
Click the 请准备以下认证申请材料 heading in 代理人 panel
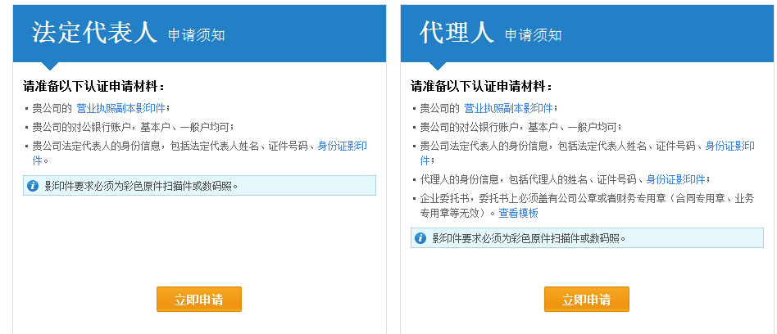coord(482,86)
